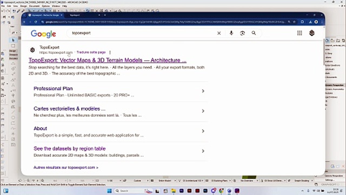Viewport: 346px width, 195px height.
Task: Open the TopoExport Vector Maps result title
Action: coord(108,60)
